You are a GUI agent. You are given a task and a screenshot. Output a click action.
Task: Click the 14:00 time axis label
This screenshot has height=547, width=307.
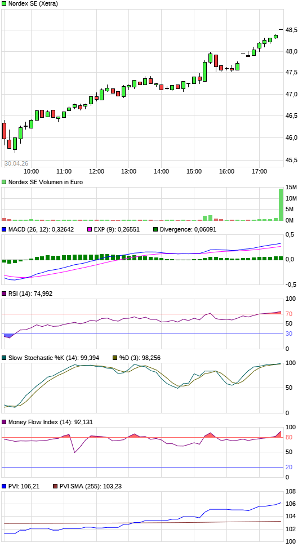(161, 171)
